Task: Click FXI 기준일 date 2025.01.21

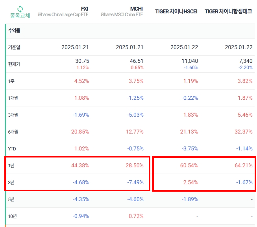Action: coord(75,47)
